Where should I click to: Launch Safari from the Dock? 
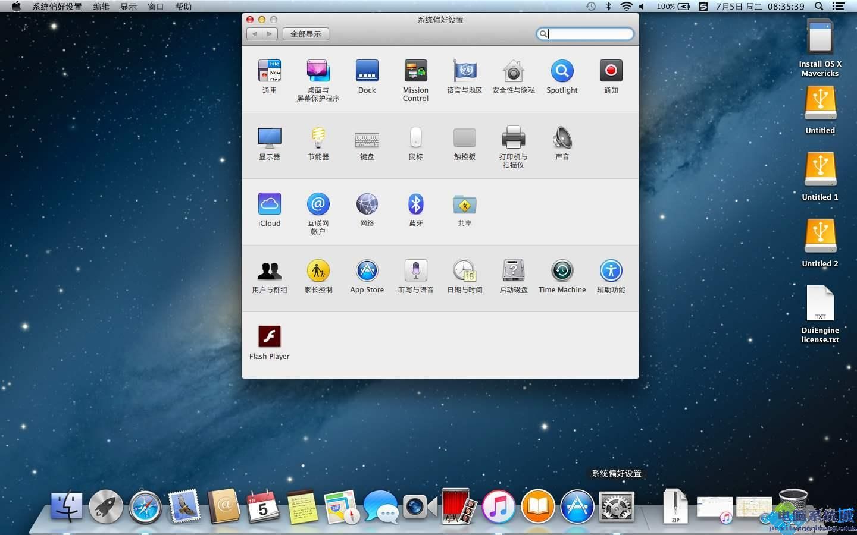[x=145, y=507]
